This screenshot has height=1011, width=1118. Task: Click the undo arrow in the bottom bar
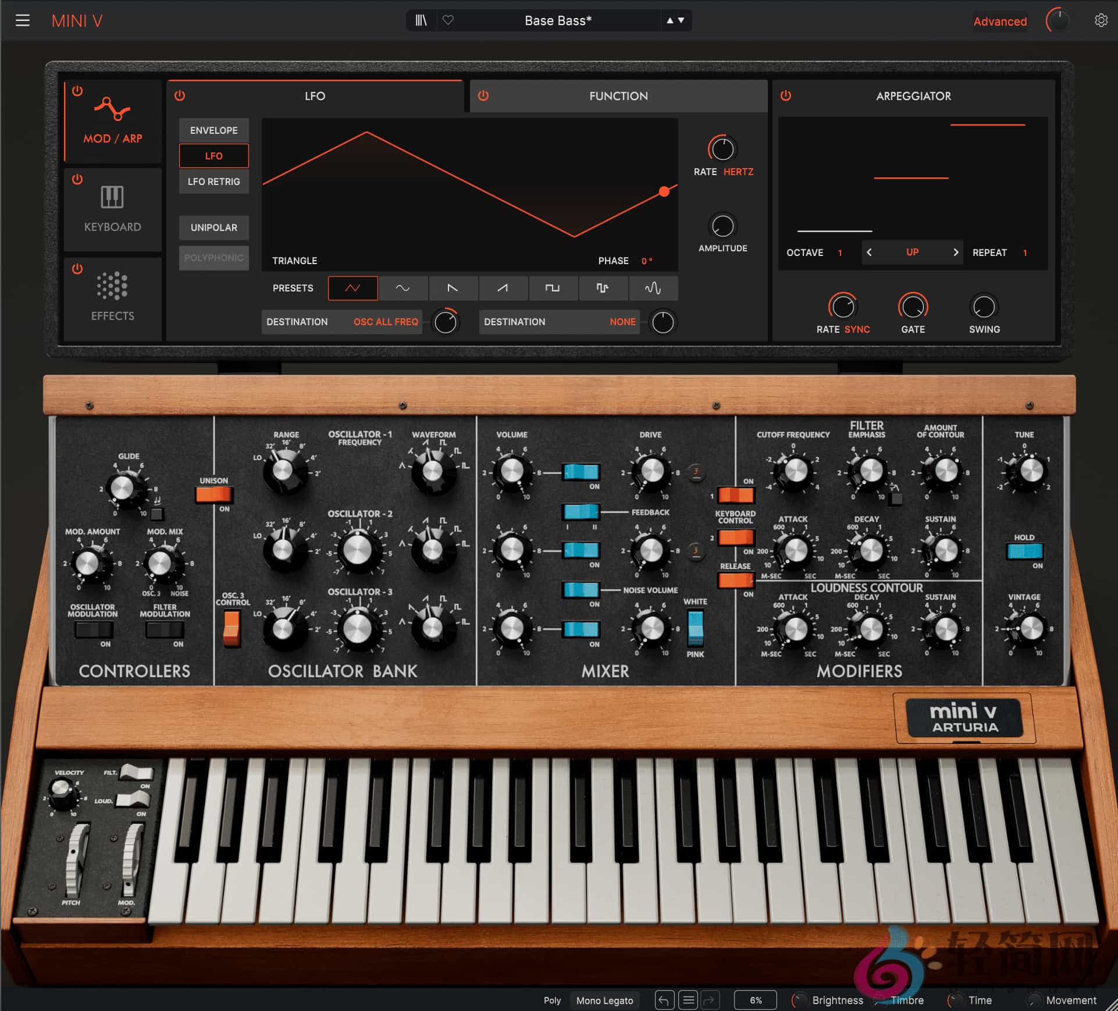coord(664,1000)
